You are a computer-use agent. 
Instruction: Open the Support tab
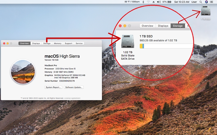(x=68, y=43)
